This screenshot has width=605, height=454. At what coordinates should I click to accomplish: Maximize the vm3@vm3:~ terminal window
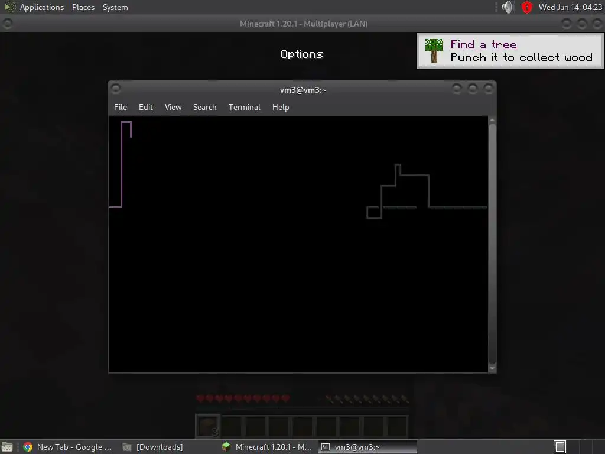click(472, 89)
